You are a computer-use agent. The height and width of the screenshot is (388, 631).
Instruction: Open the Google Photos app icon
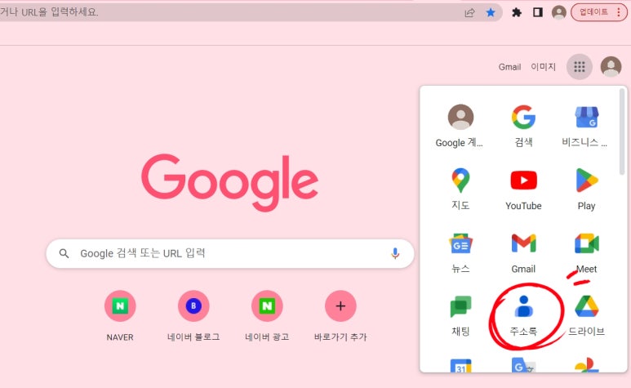(586, 365)
